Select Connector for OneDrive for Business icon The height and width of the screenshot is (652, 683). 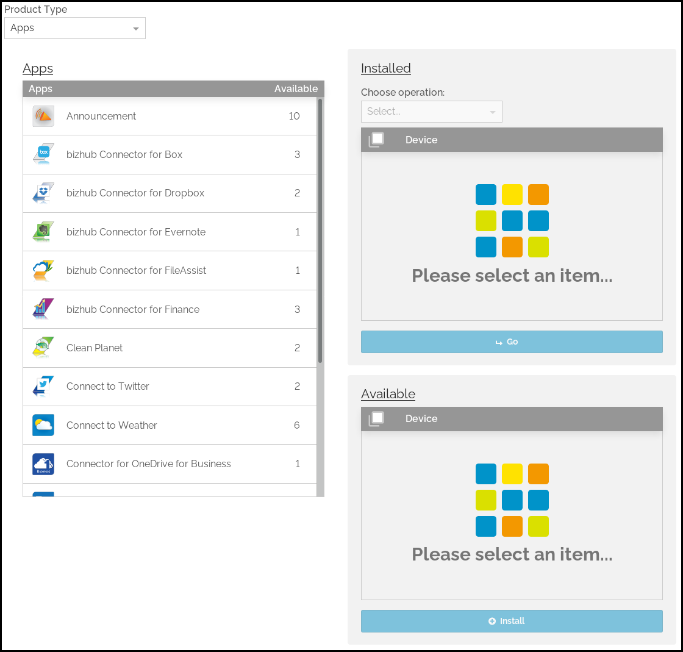coord(43,464)
